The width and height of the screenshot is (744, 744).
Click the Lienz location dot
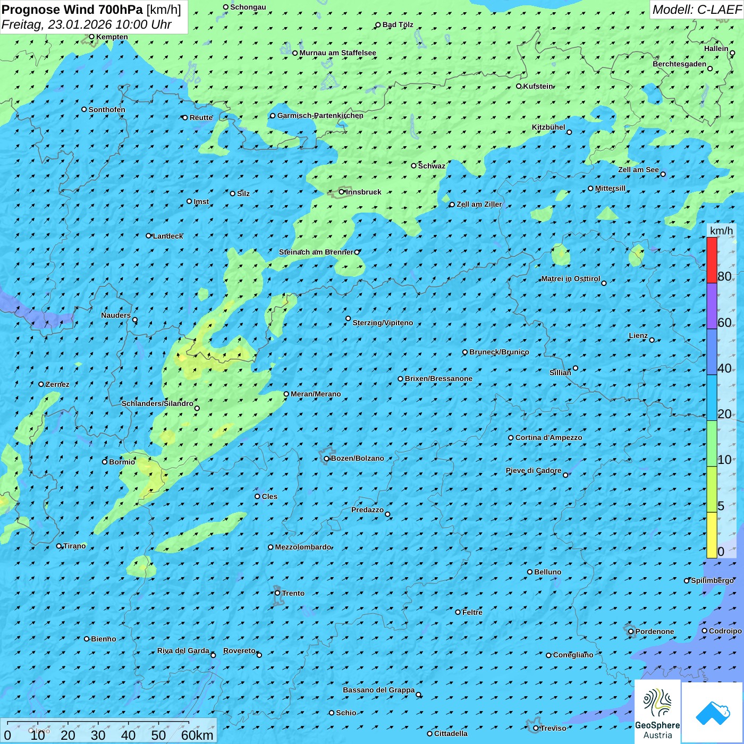[652, 340]
